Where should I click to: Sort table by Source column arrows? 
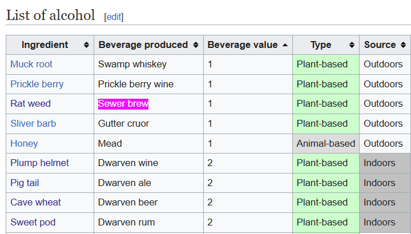(x=403, y=45)
